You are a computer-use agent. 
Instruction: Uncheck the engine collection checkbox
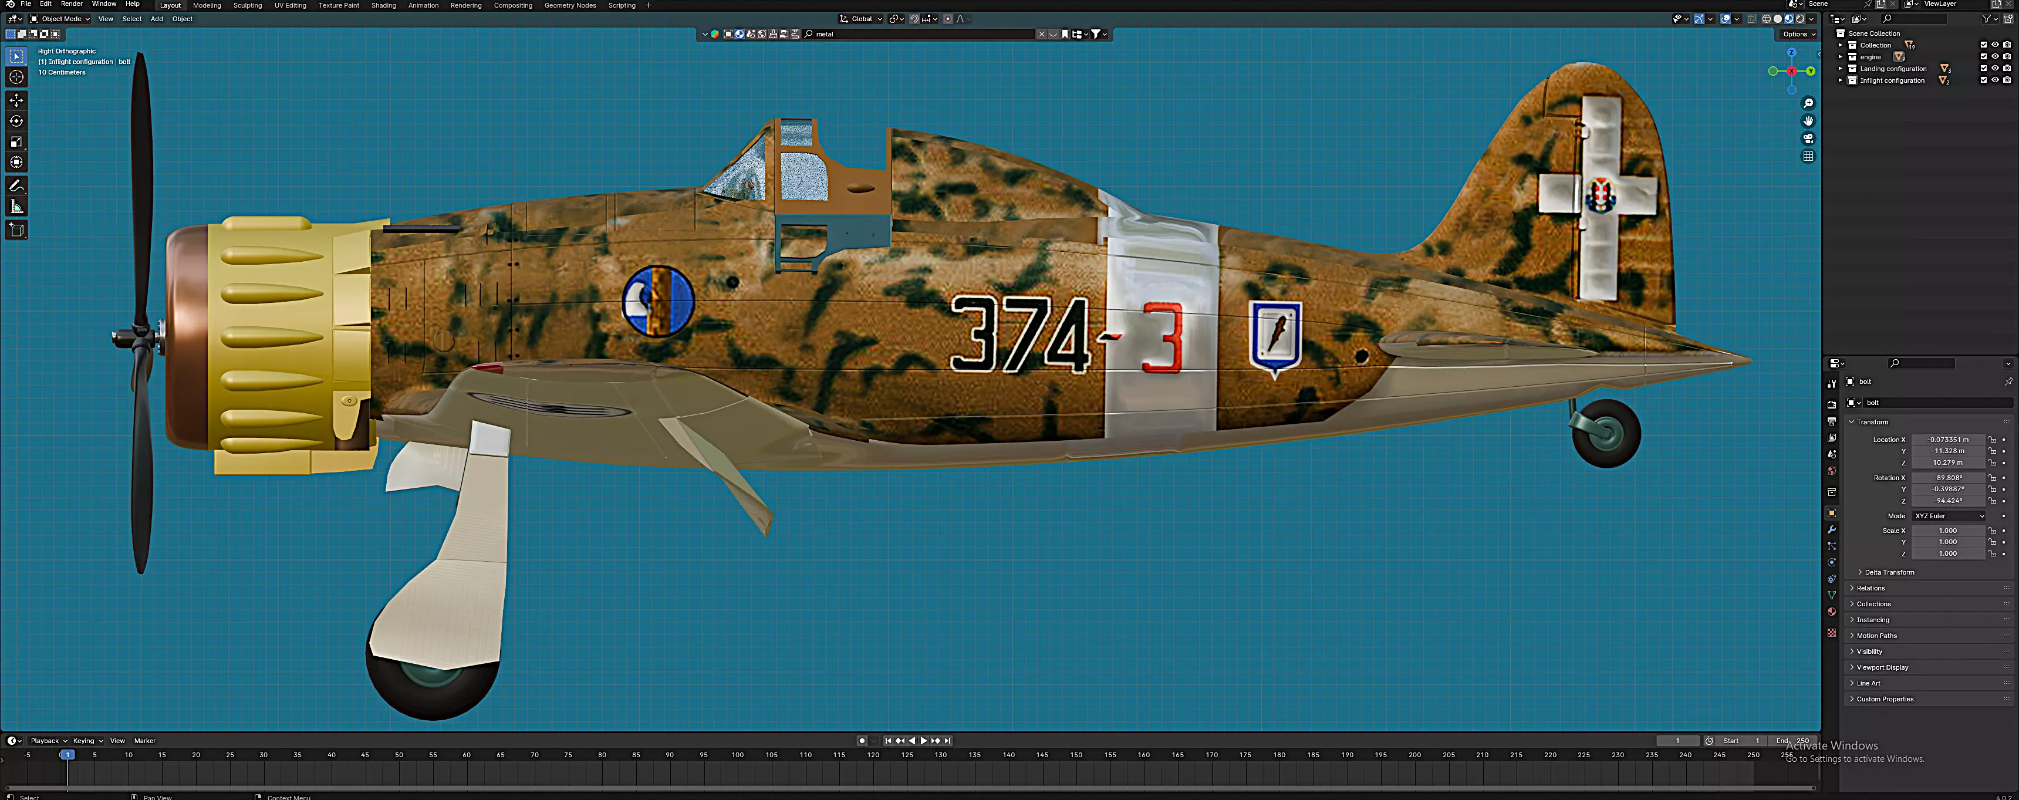(x=1984, y=56)
